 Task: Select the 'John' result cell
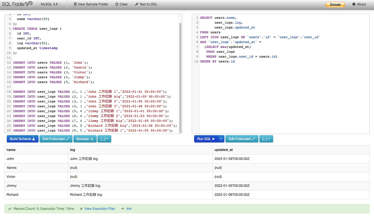(36, 159)
